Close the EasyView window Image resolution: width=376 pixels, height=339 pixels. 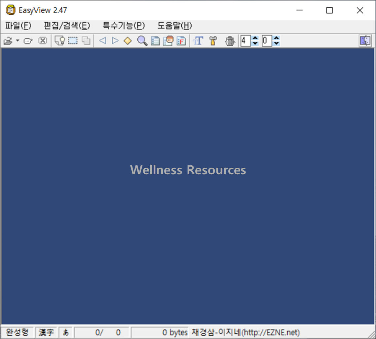pyautogui.click(x=360, y=10)
